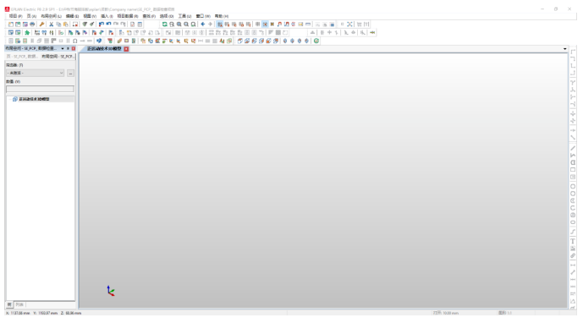
Task: Click the blue back arrow icon
Action: tap(202, 25)
